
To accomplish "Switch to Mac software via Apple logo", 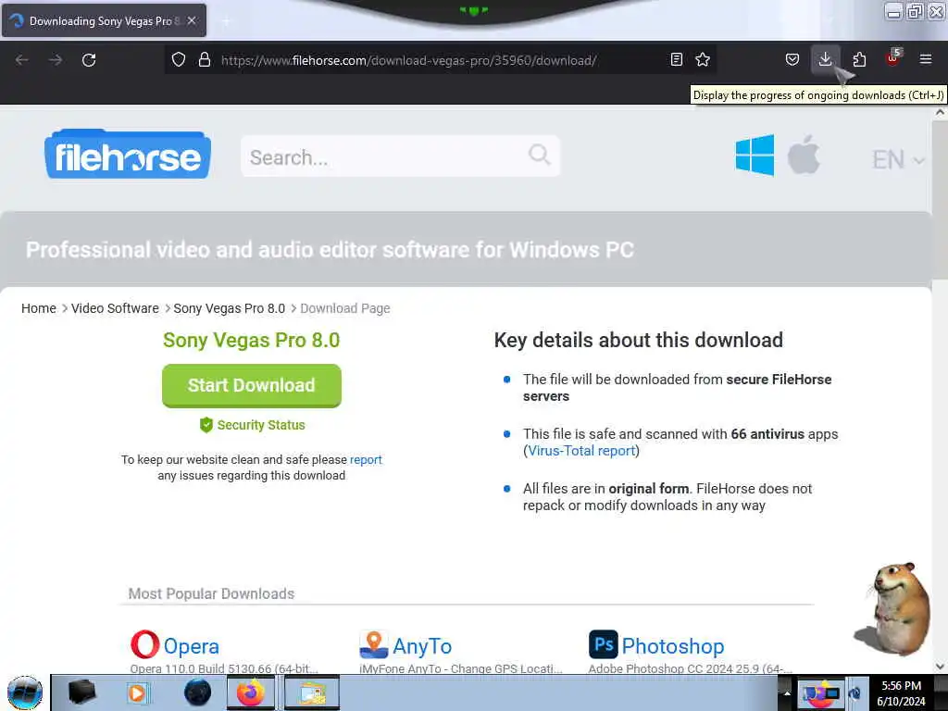I will (804, 155).
